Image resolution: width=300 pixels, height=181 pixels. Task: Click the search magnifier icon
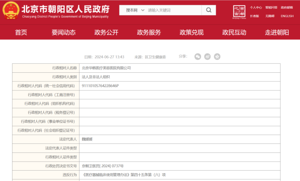pyautogui.click(x=209, y=10)
